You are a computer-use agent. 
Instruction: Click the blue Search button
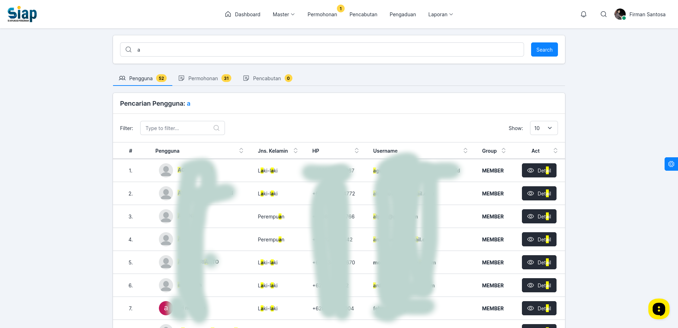(544, 49)
